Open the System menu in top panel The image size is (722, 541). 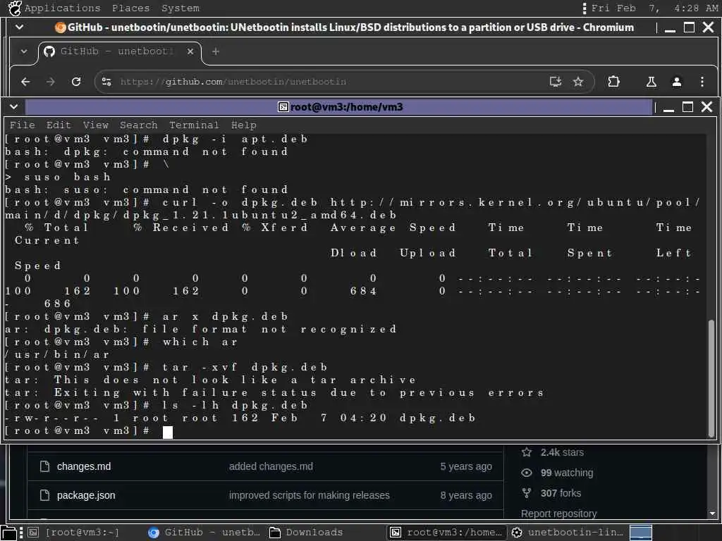coord(180,8)
